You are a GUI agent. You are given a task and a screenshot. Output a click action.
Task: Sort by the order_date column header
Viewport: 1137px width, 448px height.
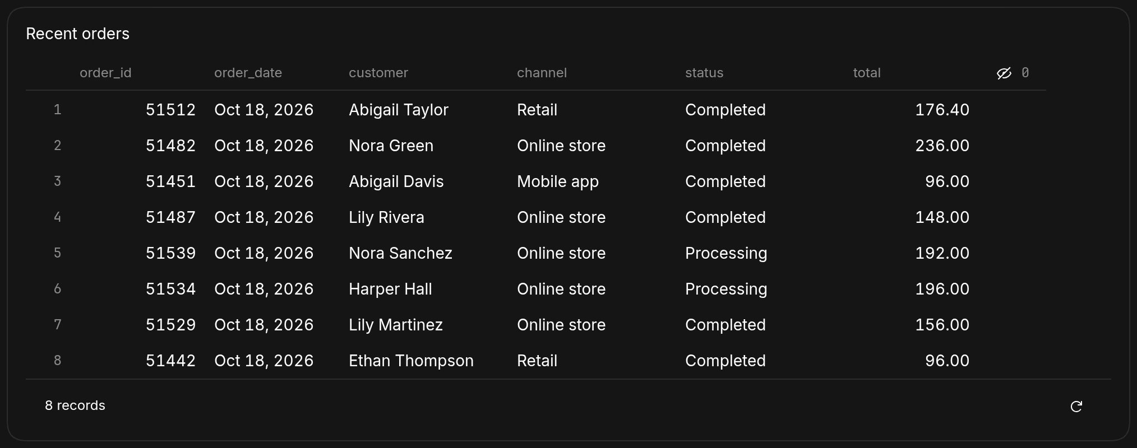[x=248, y=73]
